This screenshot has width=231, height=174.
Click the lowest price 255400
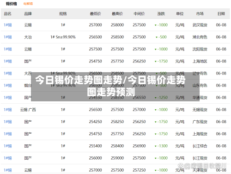[x=95, y=146]
